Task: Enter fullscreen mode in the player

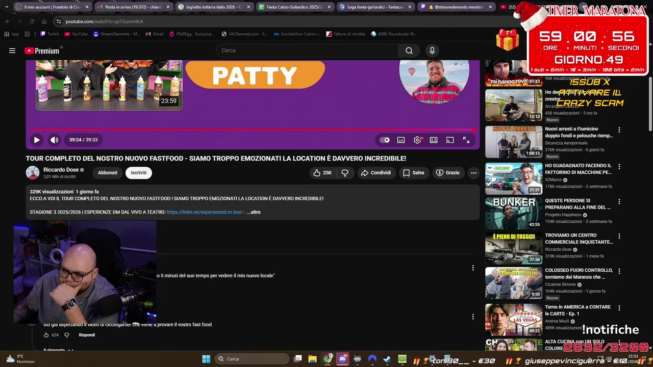Action: [x=466, y=140]
